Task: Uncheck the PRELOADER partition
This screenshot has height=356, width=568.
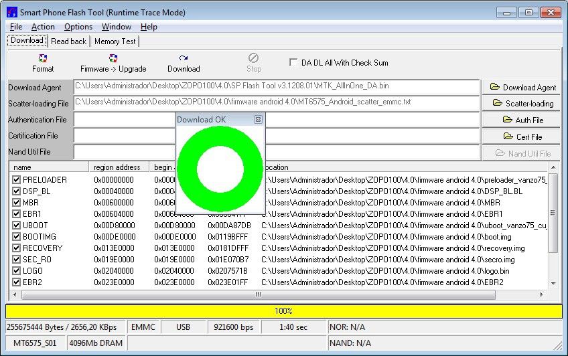Action: point(16,179)
